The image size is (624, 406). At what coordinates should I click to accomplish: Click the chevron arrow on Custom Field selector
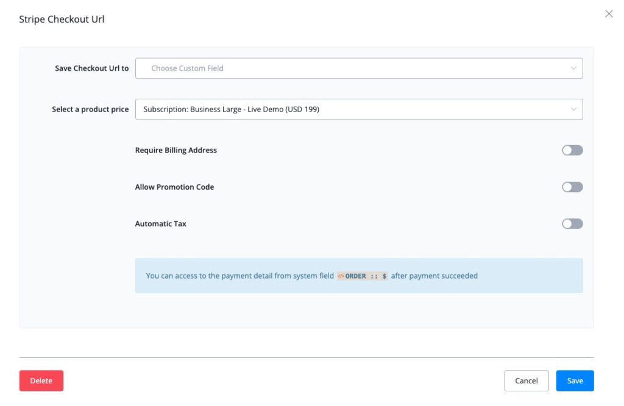pos(573,68)
